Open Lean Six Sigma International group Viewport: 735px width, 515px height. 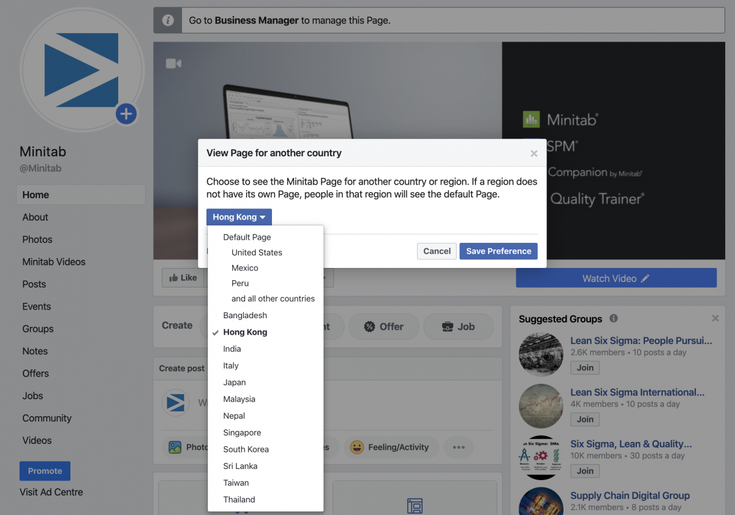point(638,392)
